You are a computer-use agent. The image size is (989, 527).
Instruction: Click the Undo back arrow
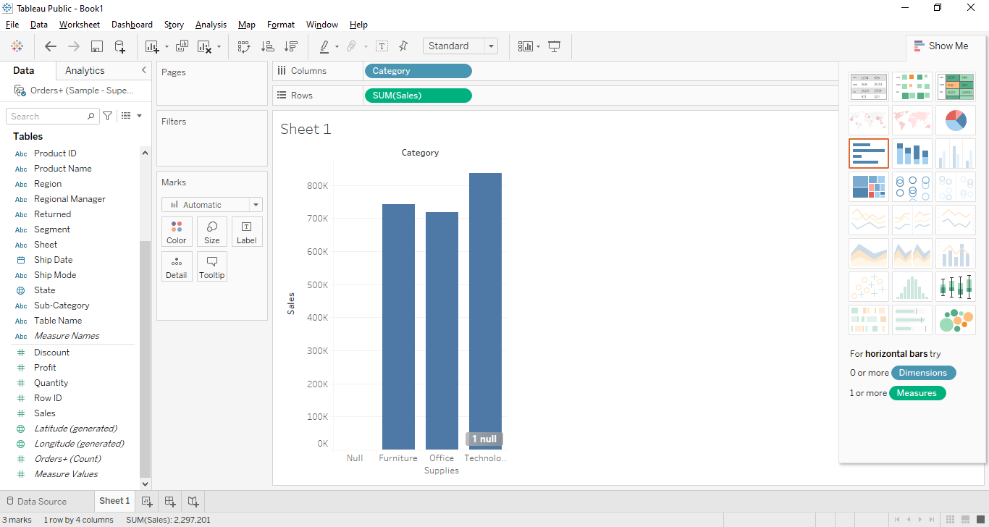pyautogui.click(x=50, y=46)
